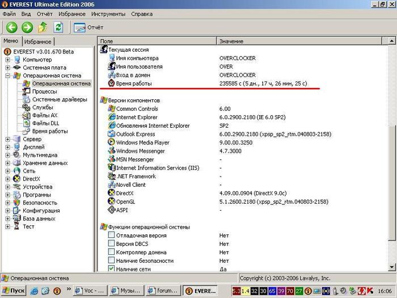This screenshot has width=397, height=298.
Task: Open the Пуск start menu
Action: [x=14, y=291]
